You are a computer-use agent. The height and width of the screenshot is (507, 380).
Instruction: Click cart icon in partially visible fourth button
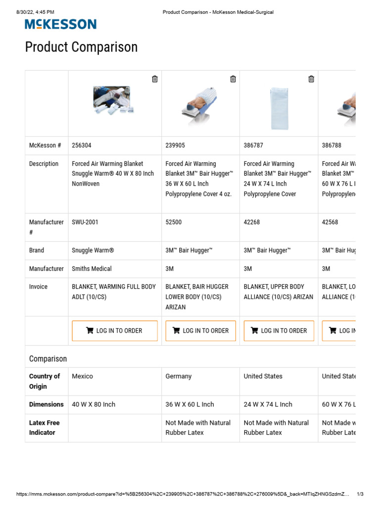[x=332, y=330]
